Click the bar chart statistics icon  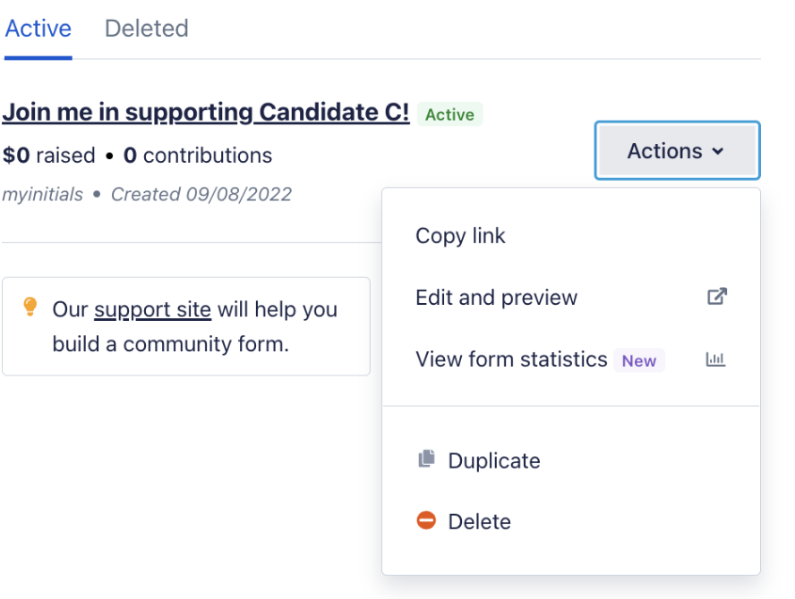click(x=715, y=359)
